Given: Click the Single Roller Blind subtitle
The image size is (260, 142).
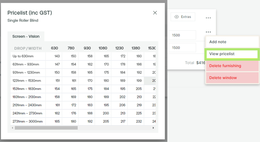Looking at the screenshot, I should click(x=23, y=20).
